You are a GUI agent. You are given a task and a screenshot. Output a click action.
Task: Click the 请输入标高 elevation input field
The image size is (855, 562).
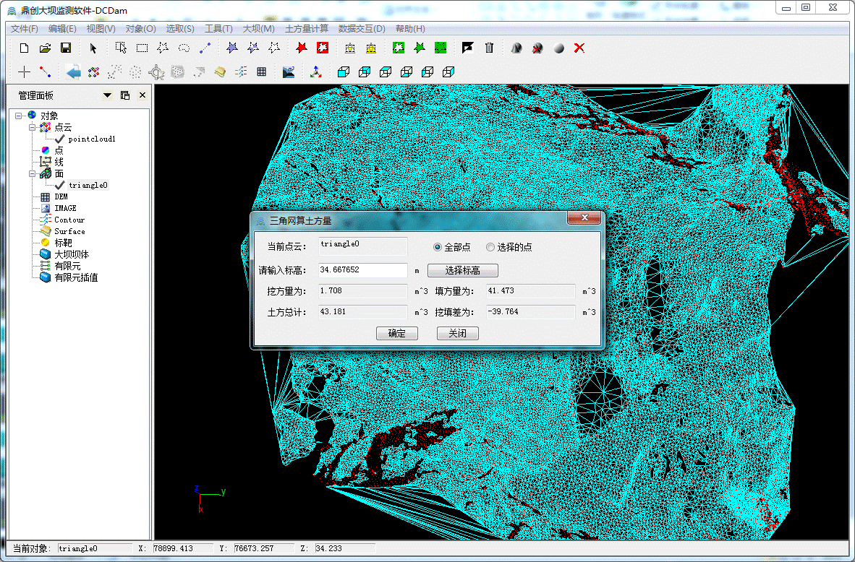tap(362, 270)
